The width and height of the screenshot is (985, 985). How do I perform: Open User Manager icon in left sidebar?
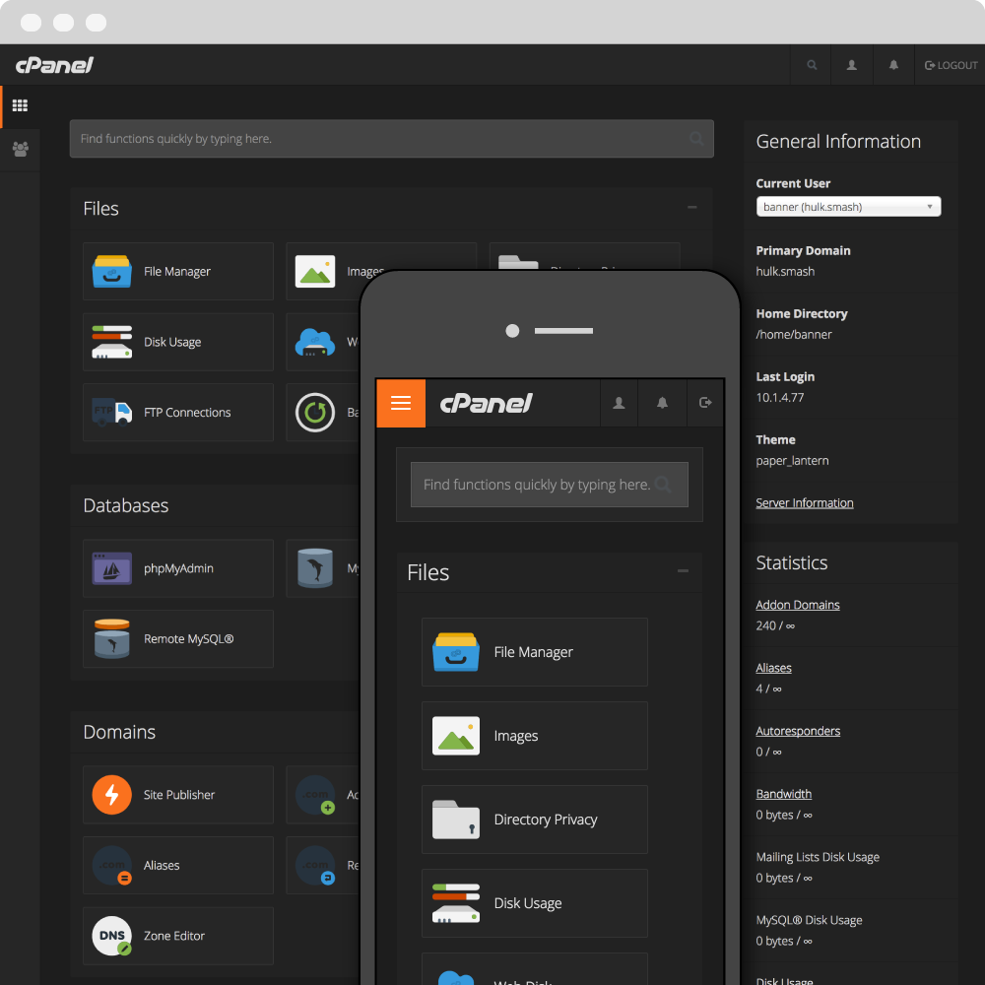(20, 150)
